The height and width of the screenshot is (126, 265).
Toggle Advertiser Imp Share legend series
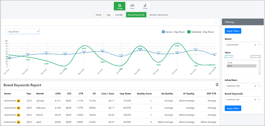201,32
